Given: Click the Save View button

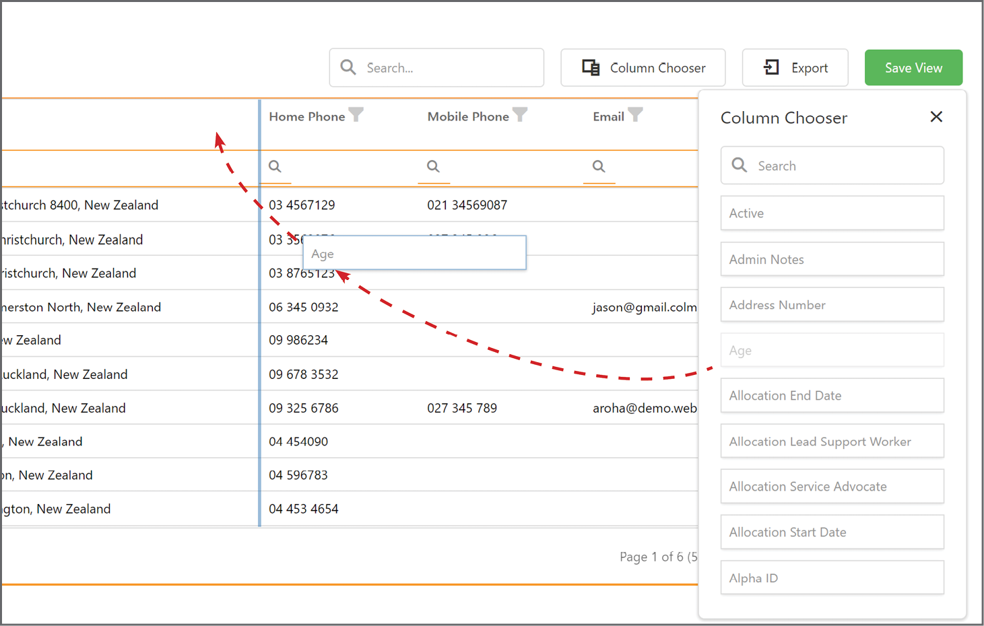Looking at the screenshot, I should coord(913,67).
